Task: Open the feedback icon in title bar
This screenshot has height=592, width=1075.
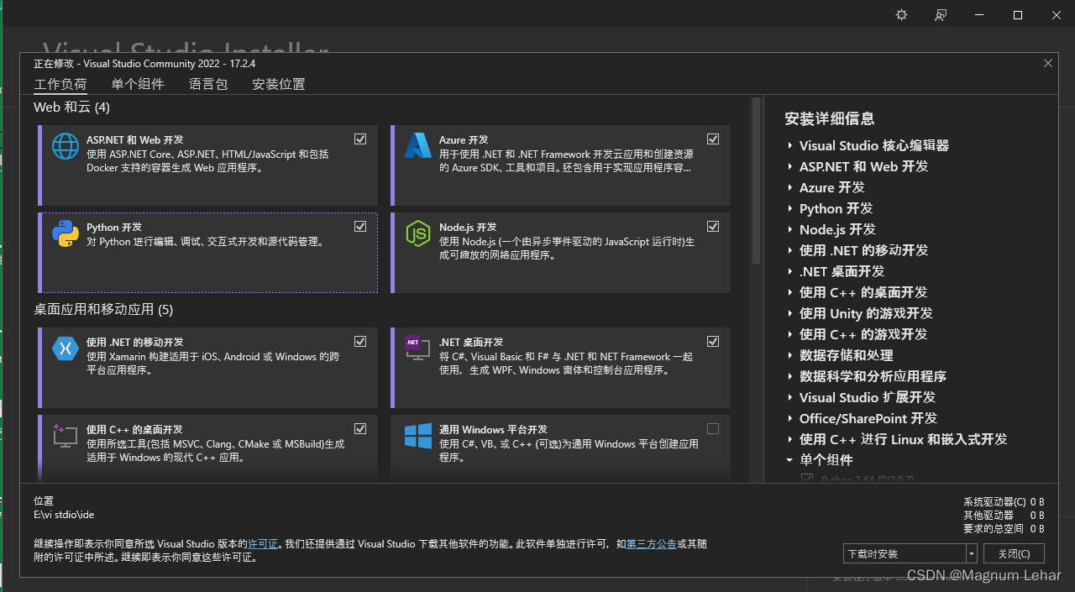Action: 941,15
